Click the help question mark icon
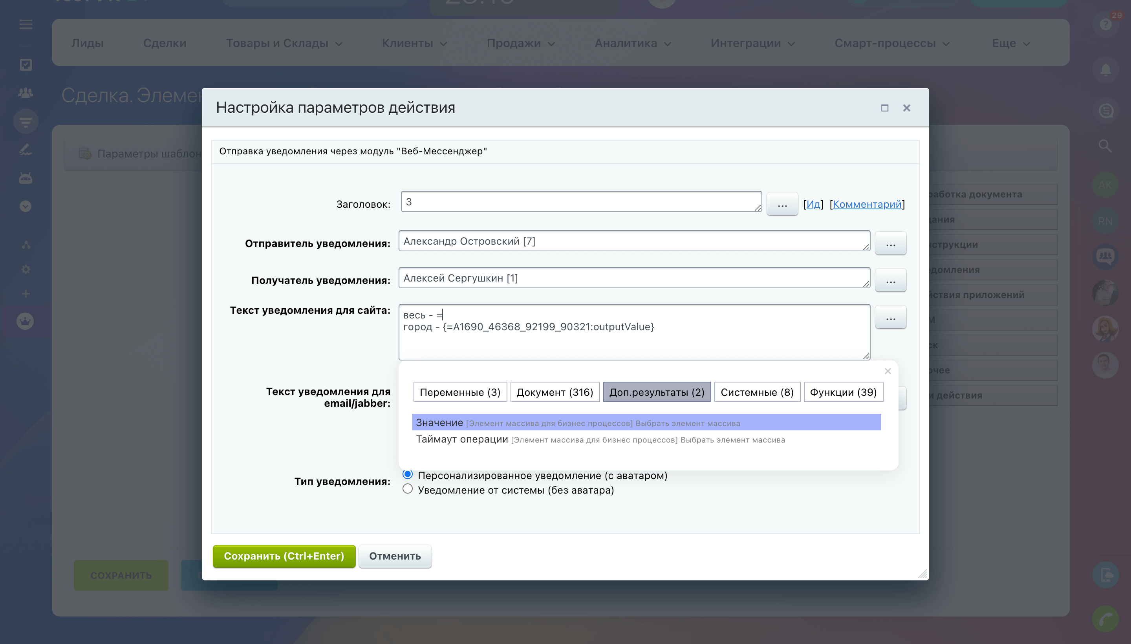Viewport: 1131px width, 644px height. (x=1105, y=24)
